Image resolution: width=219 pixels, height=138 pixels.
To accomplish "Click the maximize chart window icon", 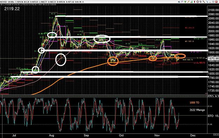I will (213, 2).
